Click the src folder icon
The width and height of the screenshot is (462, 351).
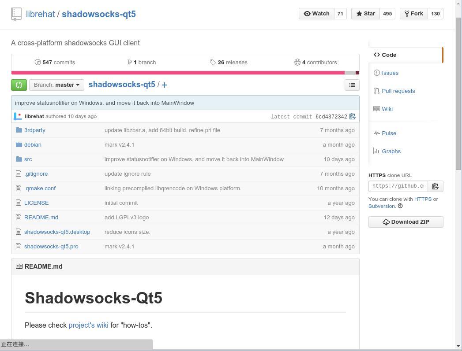pyautogui.click(x=19, y=159)
